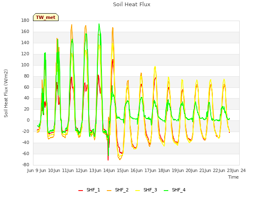Click the 100 y-axis tick label

pyautogui.click(x=25, y=65)
